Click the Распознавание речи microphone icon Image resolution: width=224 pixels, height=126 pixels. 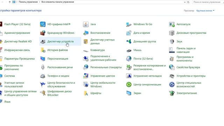click(x=43, y=67)
